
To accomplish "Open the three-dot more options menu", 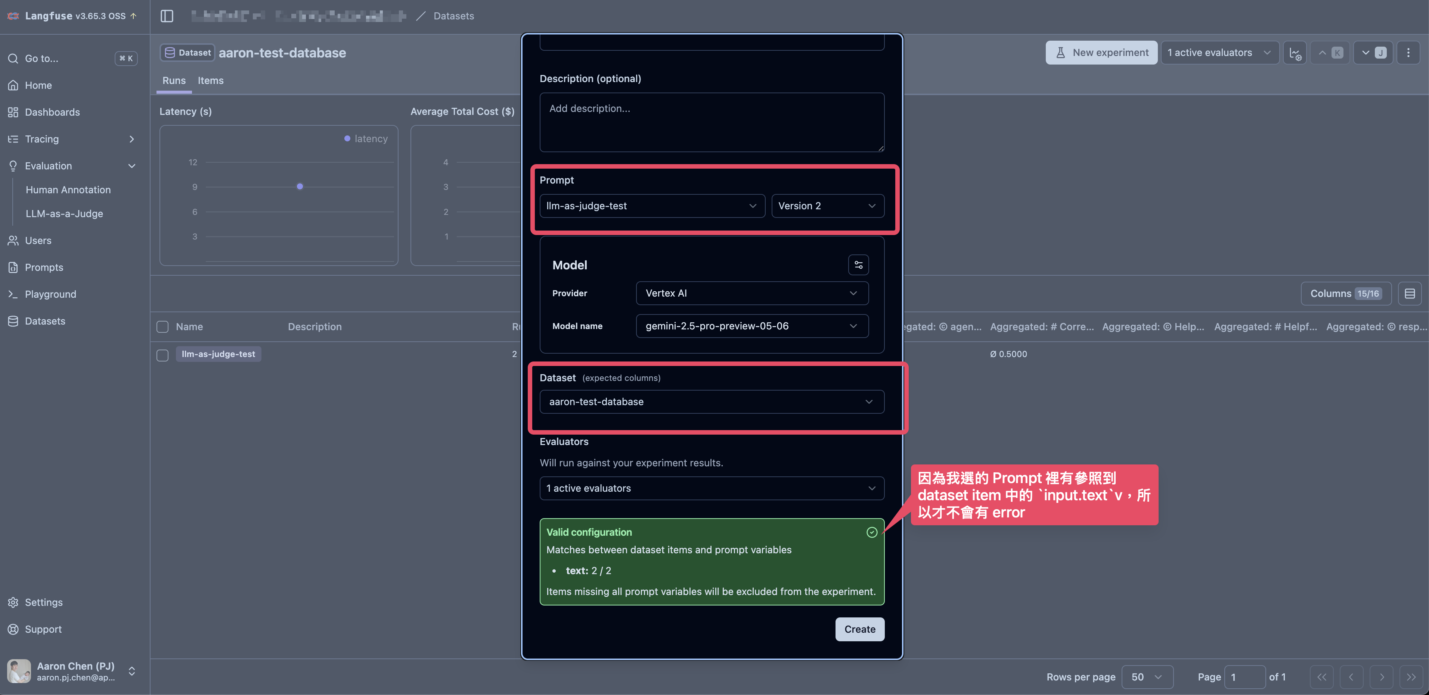I will click(1408, 53).
